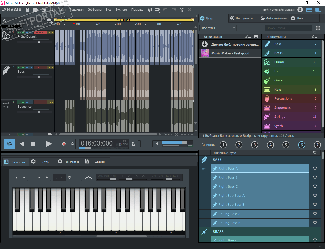Open the Шаблон tab

tap(96, 162)
